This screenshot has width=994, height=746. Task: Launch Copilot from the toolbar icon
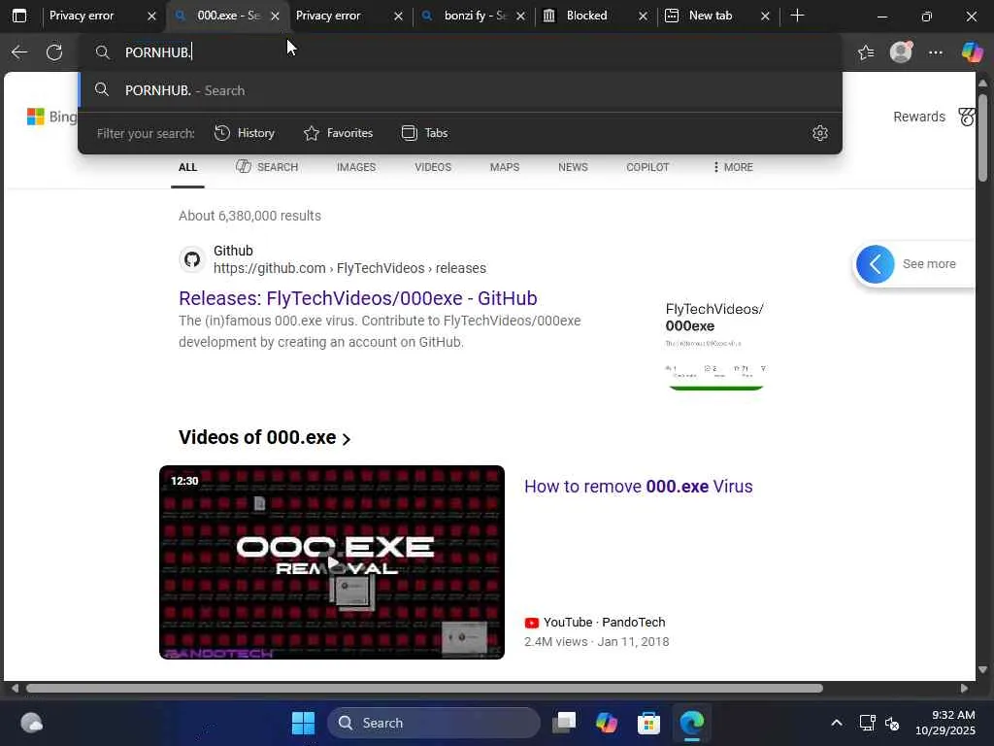point(972,52)
